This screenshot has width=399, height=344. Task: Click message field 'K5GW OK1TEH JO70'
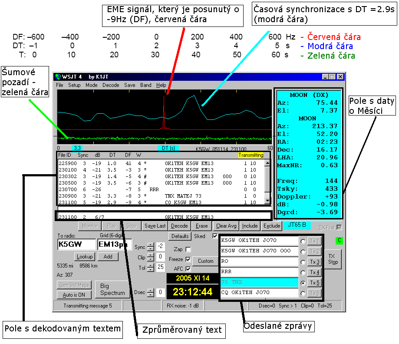tap(259, 240)
